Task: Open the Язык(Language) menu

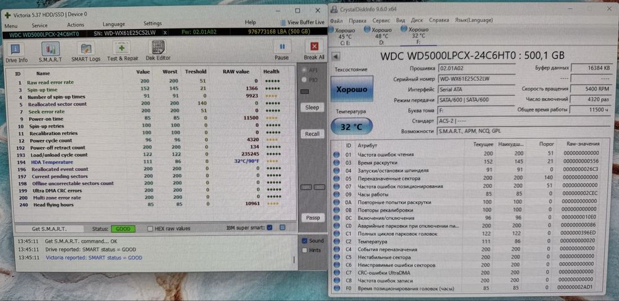Action: coord(474,20)
